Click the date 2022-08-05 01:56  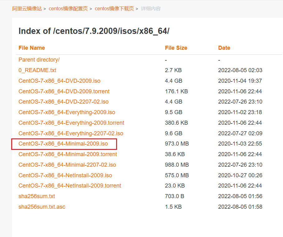240,196
